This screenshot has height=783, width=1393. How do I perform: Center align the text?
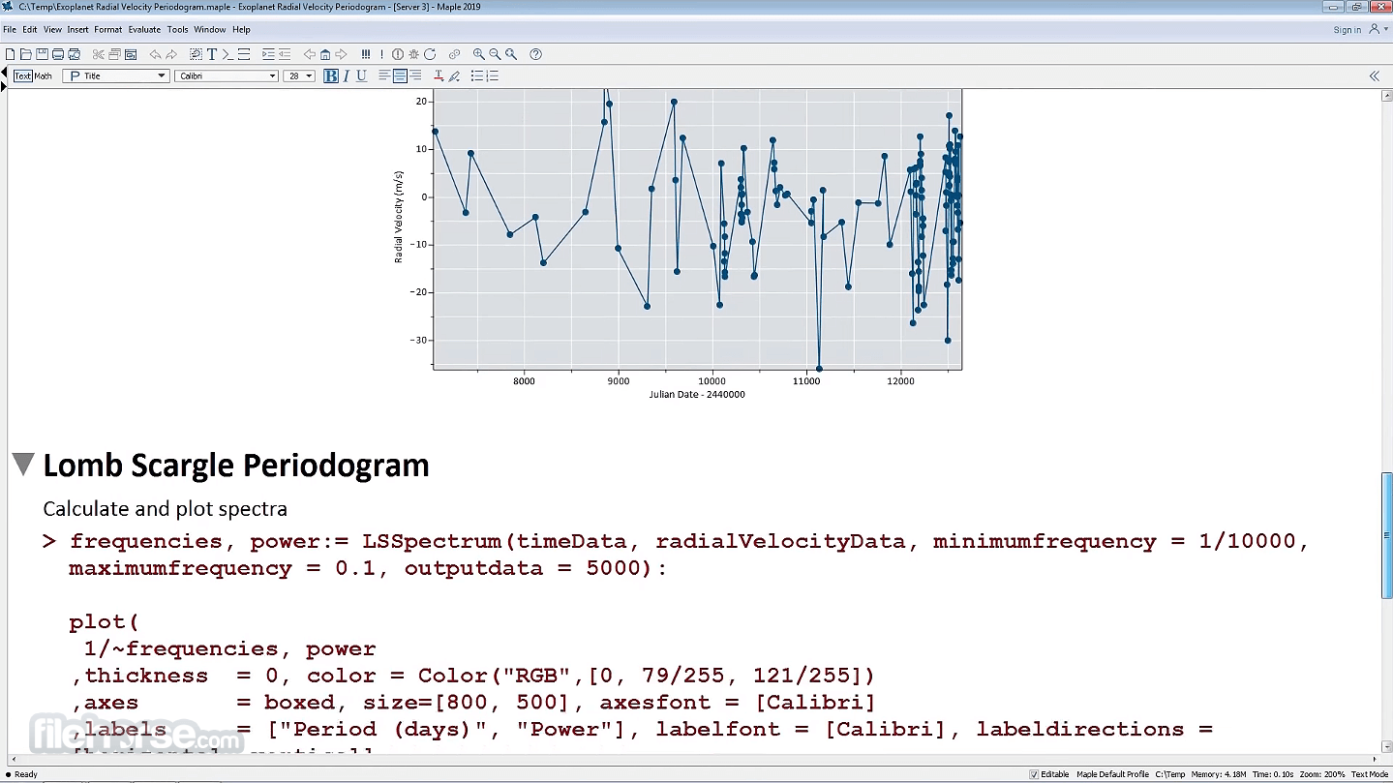click(400, 75)
